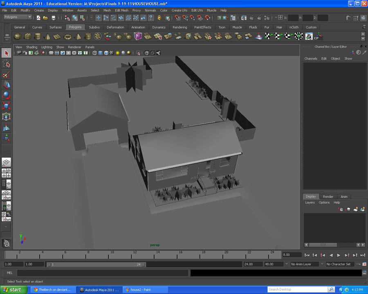Click frame 16 on the time slider
This screenshot has height=294, width=368.
tap(181, 254)
